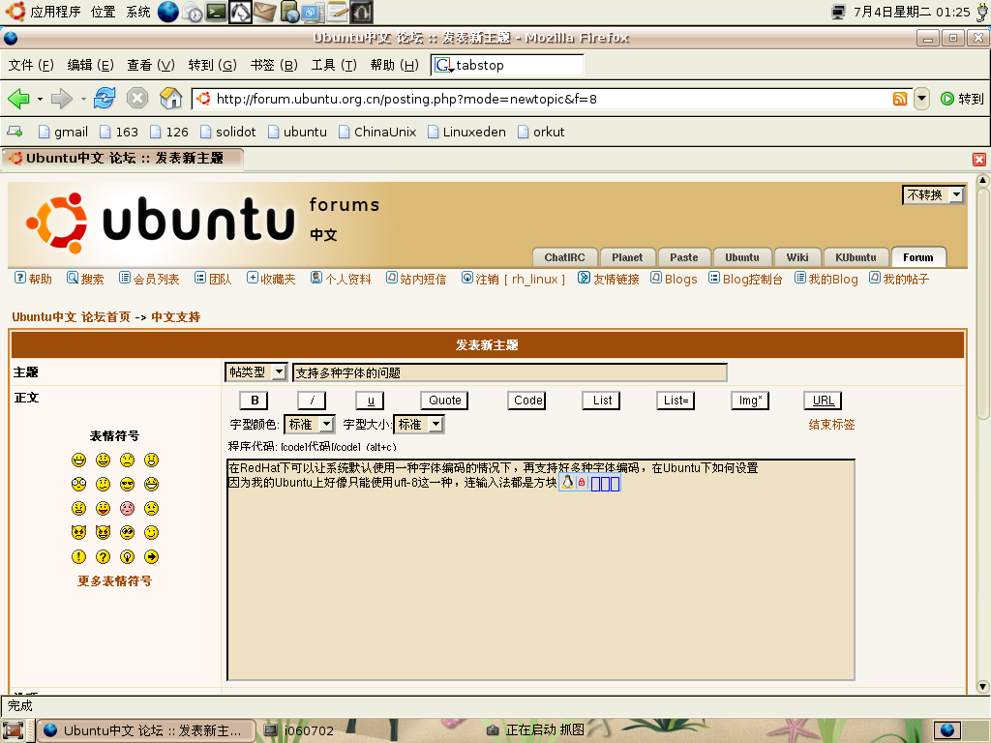
Task: Go back with the green back arrow
Action: click(x=18, y=99)
